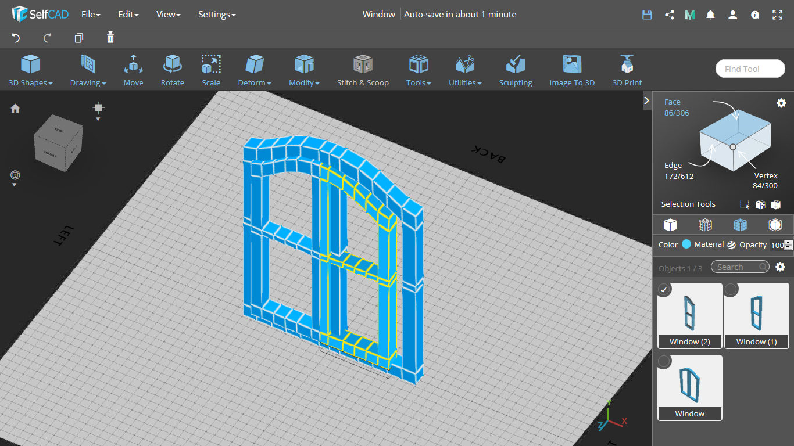Open the 3D Shapes tool
The image size is (794, 446).
[30, 70]
